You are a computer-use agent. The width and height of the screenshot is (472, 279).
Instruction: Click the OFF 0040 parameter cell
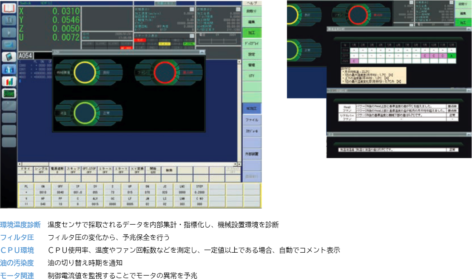[60, 189]
